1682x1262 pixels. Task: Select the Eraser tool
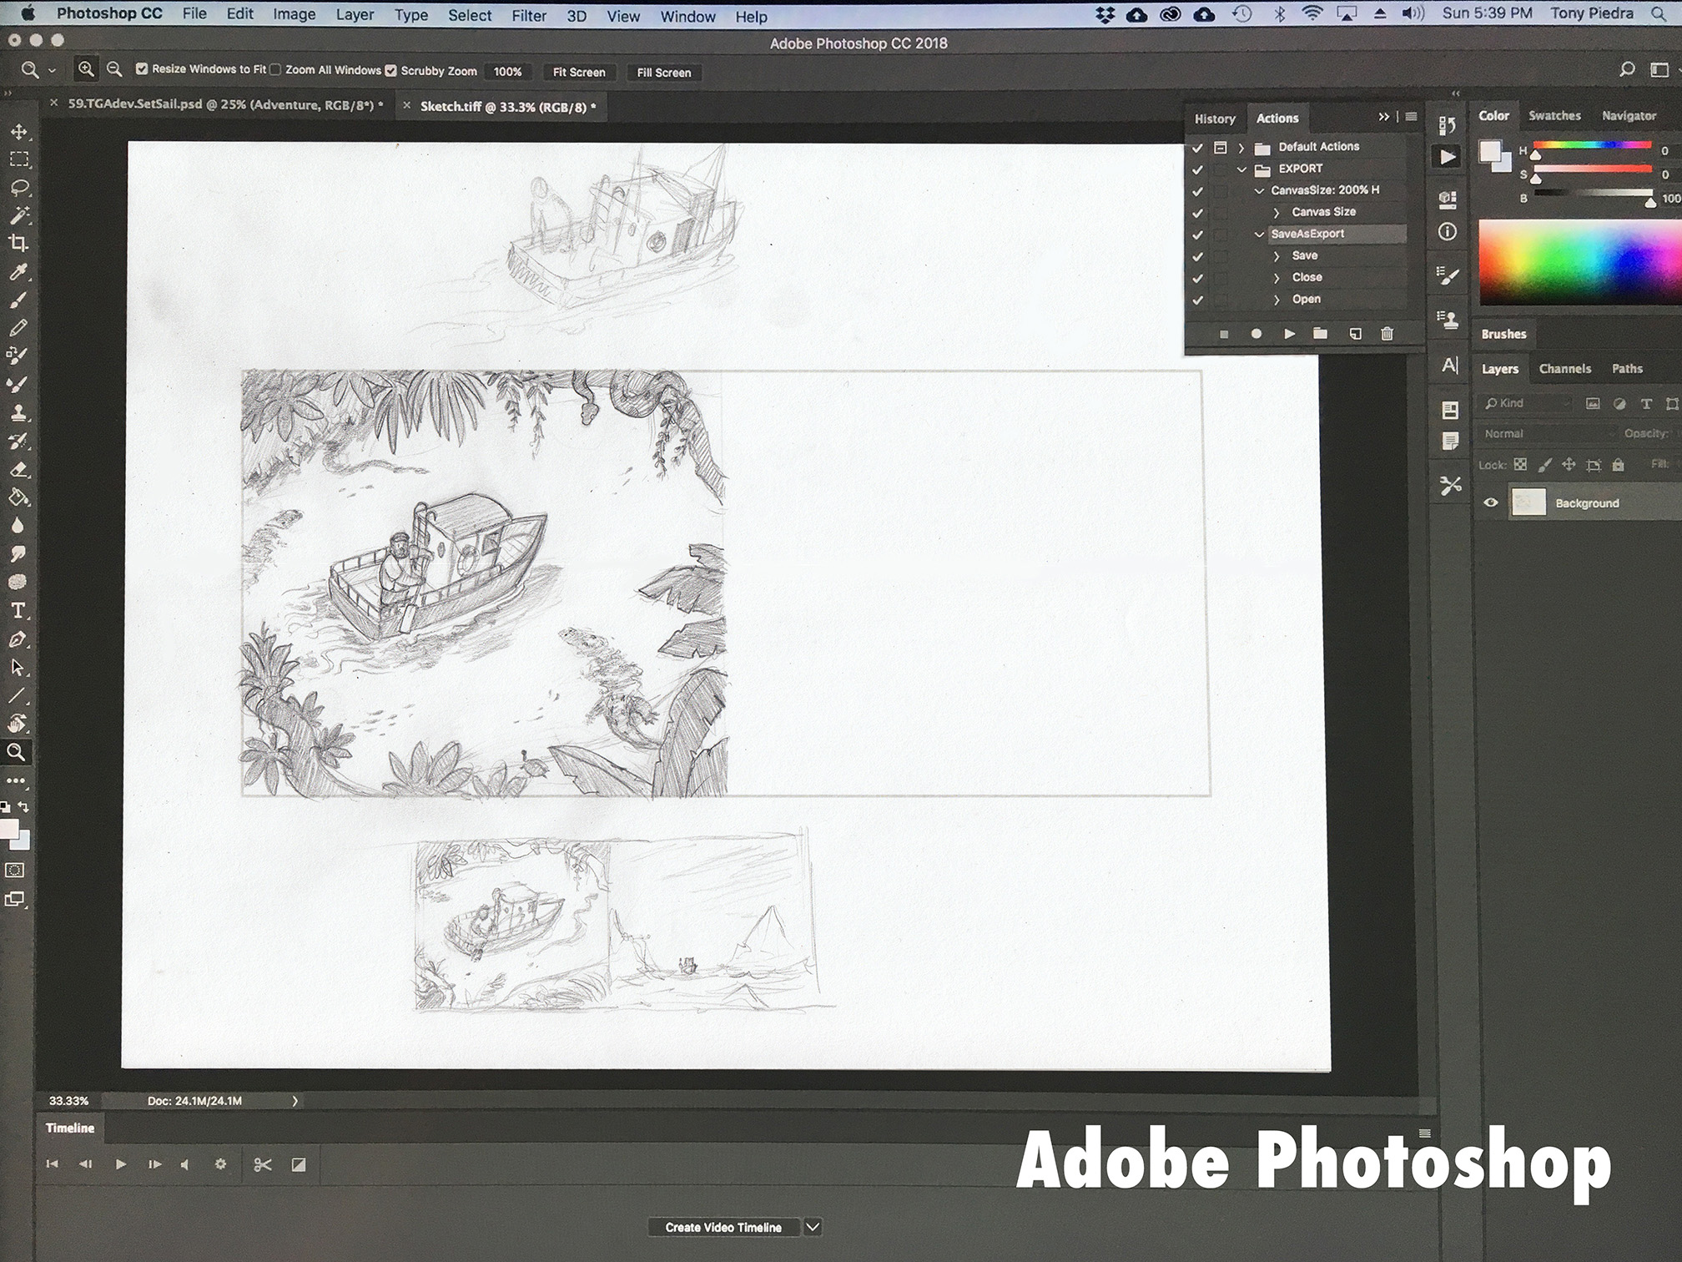(x=18, y=469)
